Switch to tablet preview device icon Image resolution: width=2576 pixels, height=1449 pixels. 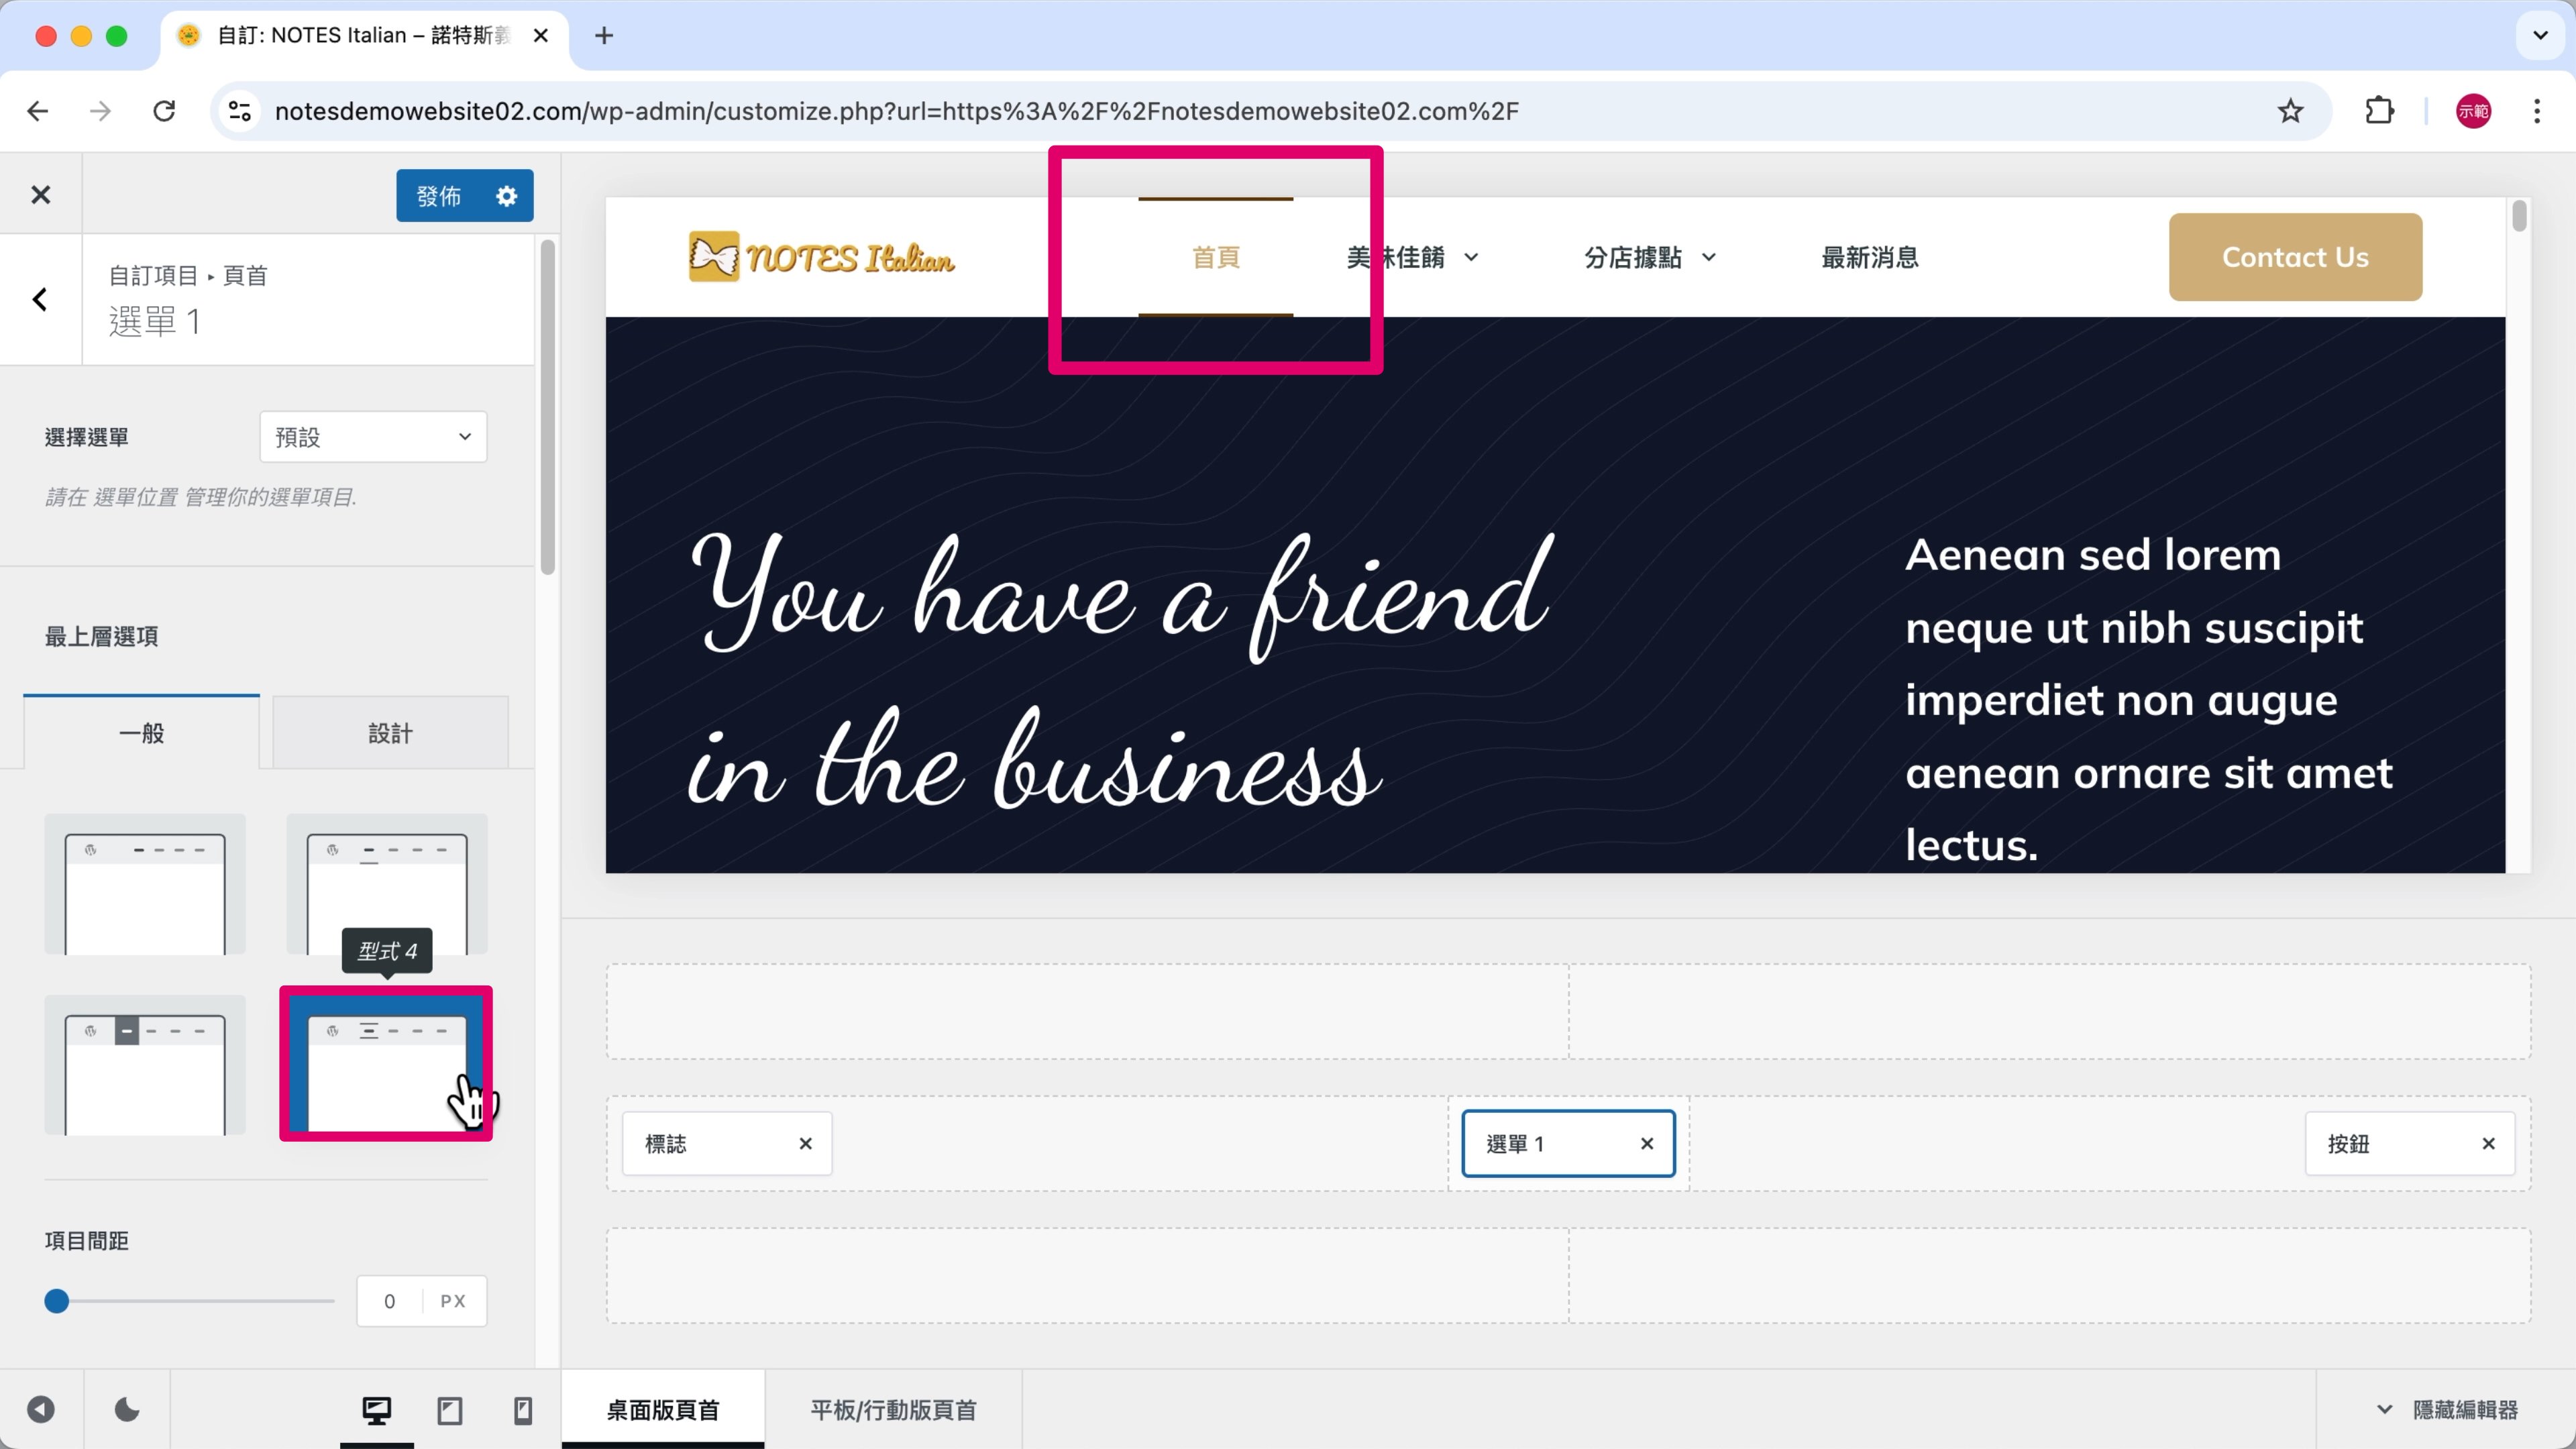coord(450,1410)
